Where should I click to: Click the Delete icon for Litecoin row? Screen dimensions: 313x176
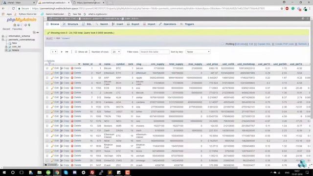pos(72,92)
